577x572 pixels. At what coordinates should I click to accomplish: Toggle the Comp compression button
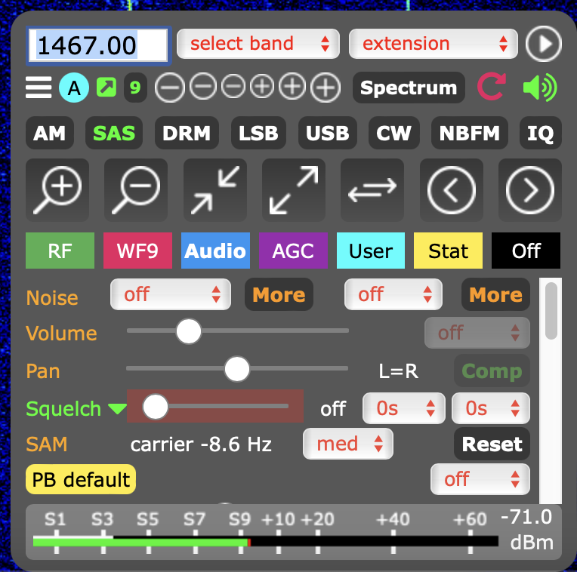(492, 371)
